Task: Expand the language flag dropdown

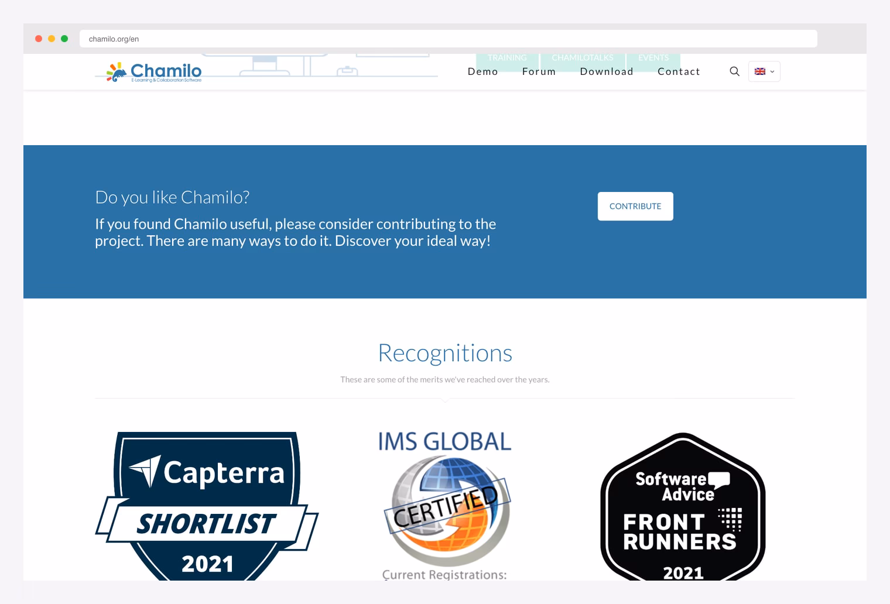Action: click(764, 71)
